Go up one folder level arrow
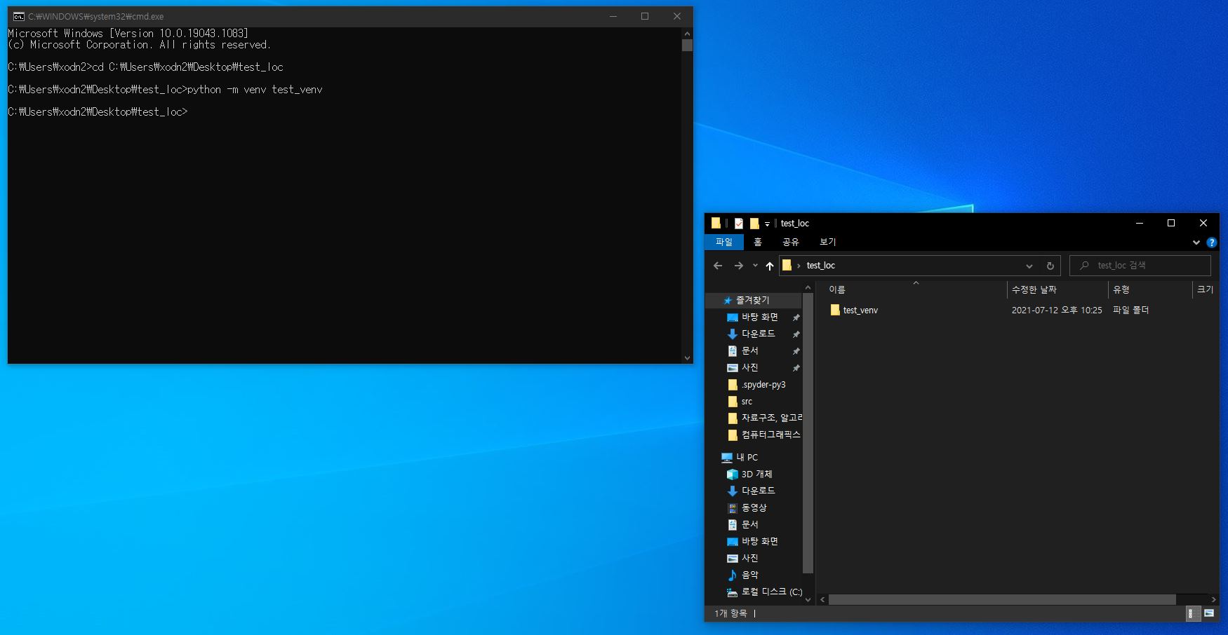The image size is (1228, 635). pos(770,266)
